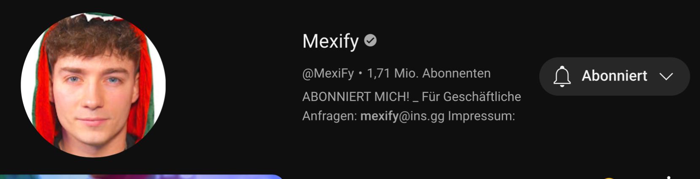
Task: Click the Impressum text in description
Action: coord(481,116)
